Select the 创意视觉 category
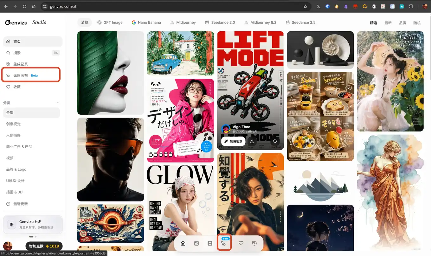Image resolution: width=431 pixels, height=256 pixels. point(31,124)
